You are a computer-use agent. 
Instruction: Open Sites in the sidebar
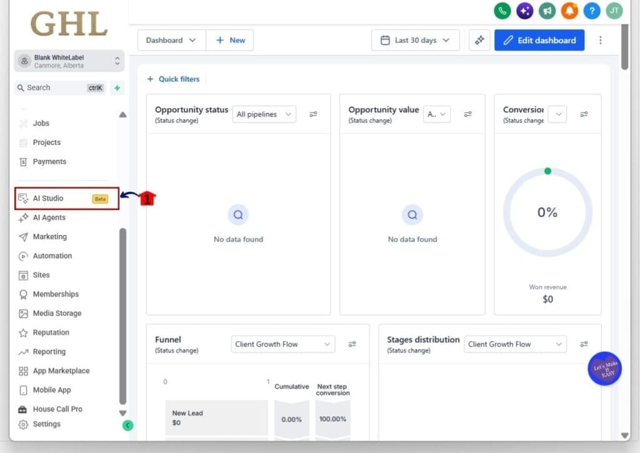41,275
